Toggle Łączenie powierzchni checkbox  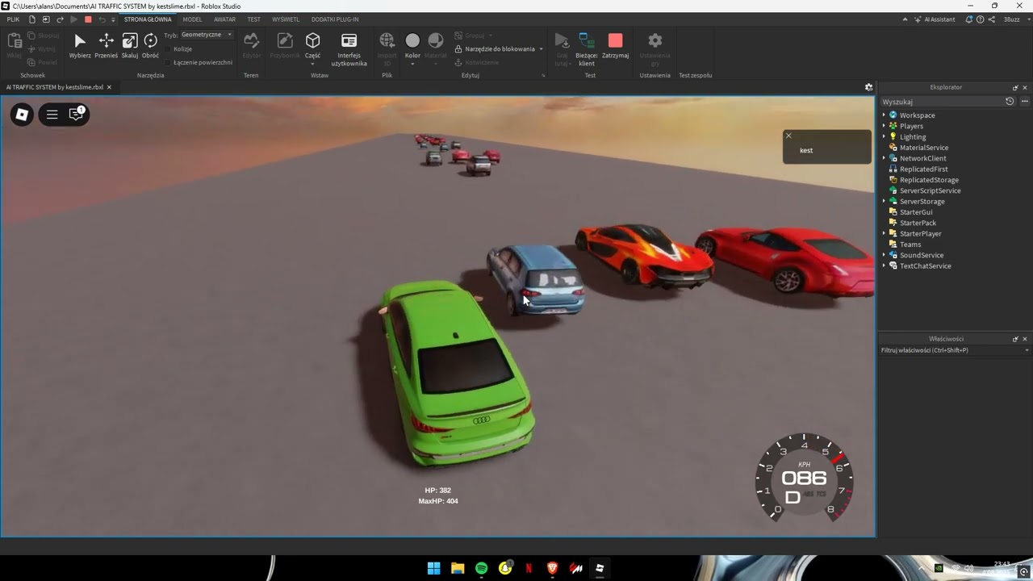click(x=168, y=62)
